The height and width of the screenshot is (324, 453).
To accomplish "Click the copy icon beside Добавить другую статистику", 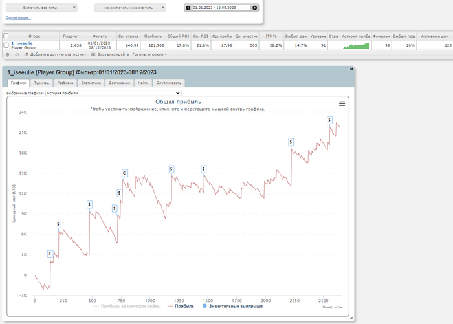I will pyautogui.click(x=27, y=54).
